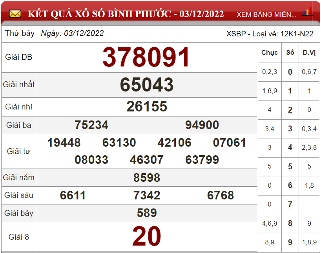This screenshot has width=321, height=253.
Task: Click Chục value 4,6,9
Action: tap(270, 223)
